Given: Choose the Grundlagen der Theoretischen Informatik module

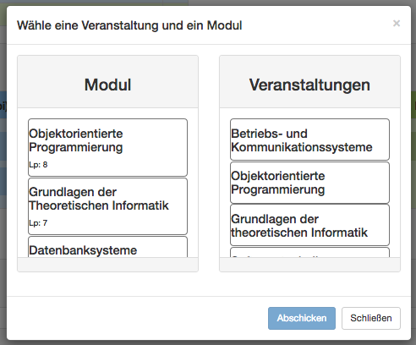Looking at the screenshot, I should [107, 206].
